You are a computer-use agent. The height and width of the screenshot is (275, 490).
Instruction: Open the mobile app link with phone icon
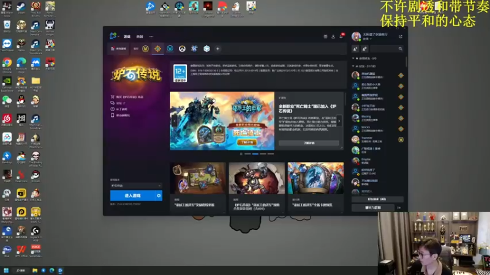pos(120,116)
